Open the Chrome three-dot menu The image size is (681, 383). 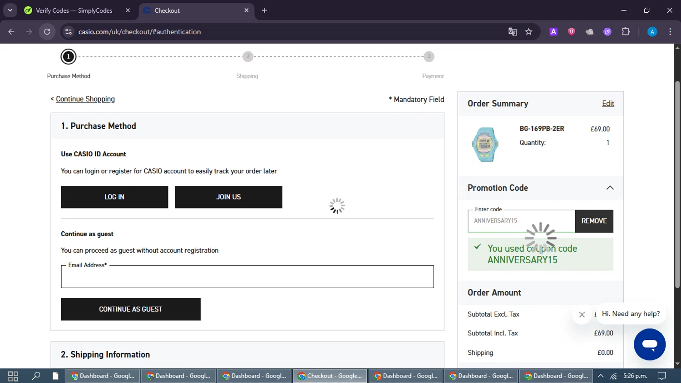point(670,32)
